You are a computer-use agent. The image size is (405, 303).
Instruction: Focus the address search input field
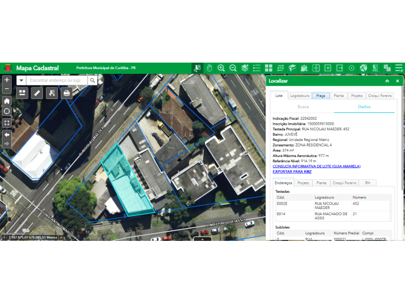[x=57, y=80]
